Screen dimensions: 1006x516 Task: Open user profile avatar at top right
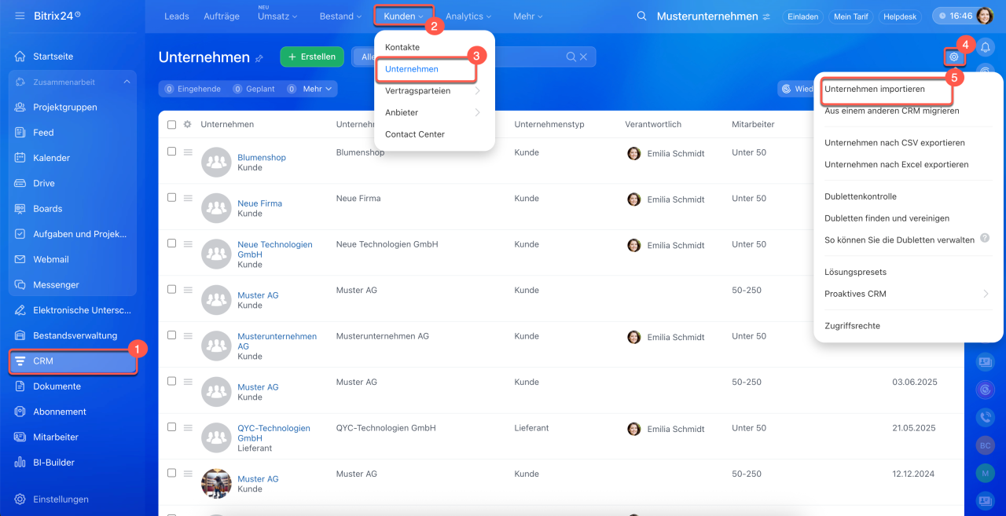[x=984, y=16]
